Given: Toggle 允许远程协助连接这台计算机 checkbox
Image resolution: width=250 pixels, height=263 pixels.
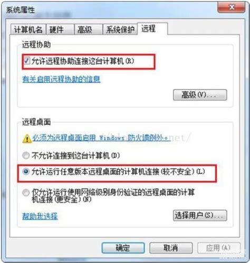Looking at the screenshot, I should click(x=27, y=61).
